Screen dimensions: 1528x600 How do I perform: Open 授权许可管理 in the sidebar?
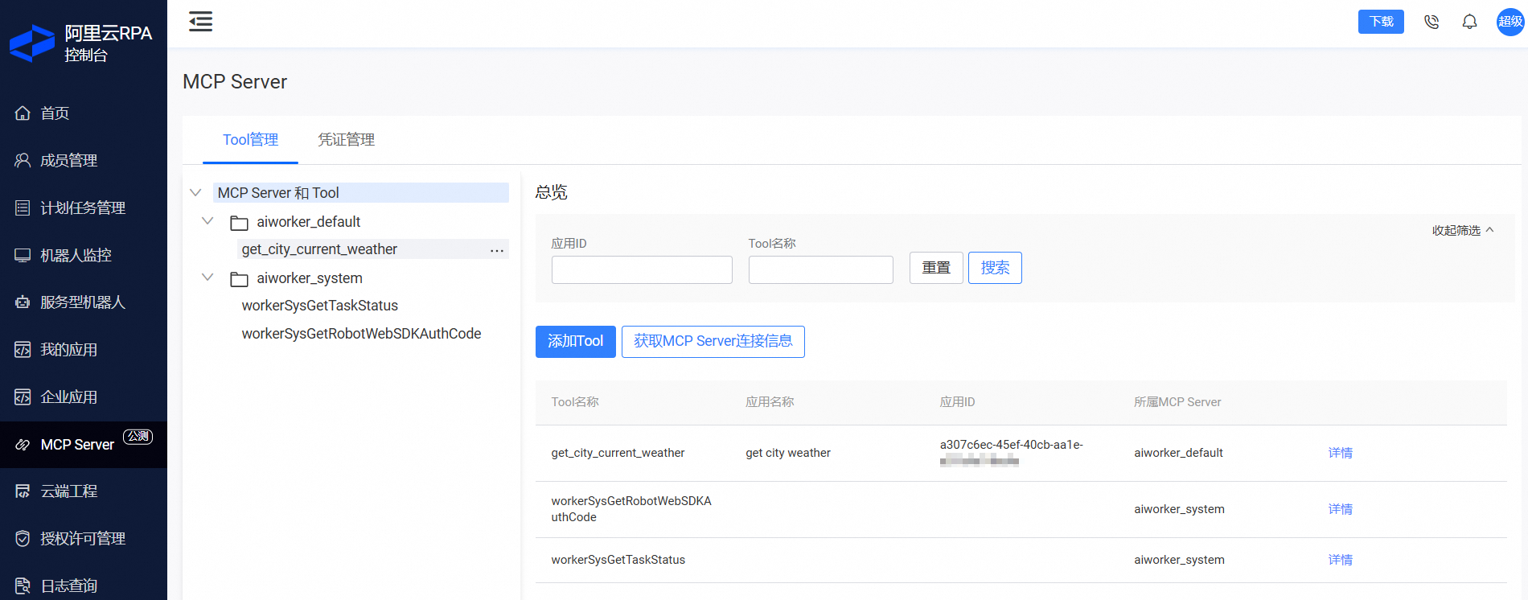(84, 539)
